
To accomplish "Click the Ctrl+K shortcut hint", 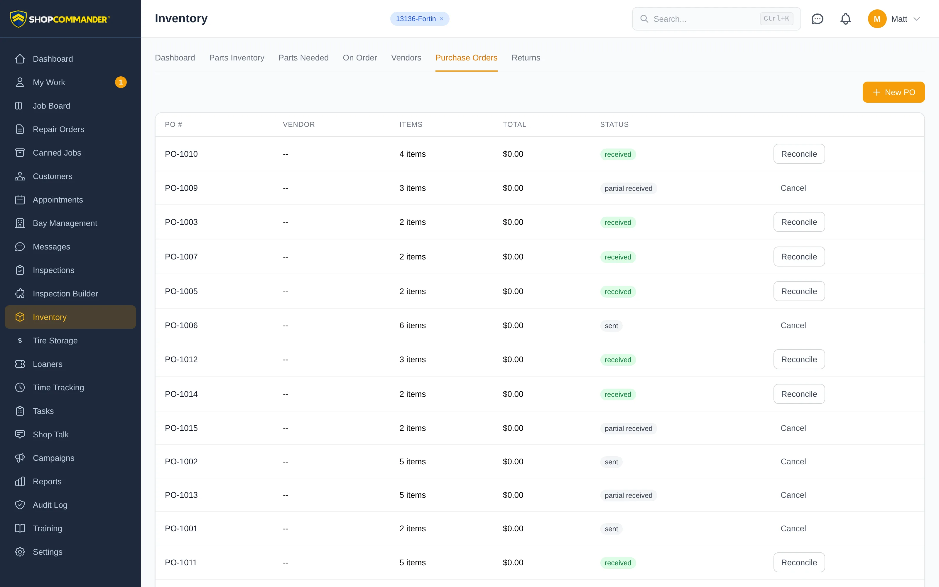I will pos(776,18).
